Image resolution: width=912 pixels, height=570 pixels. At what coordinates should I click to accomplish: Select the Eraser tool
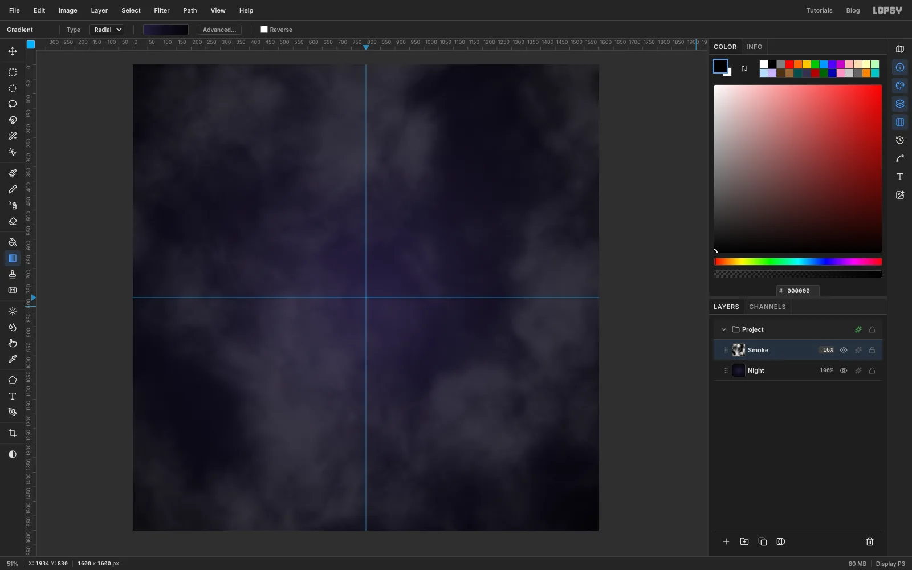(13, 221)
